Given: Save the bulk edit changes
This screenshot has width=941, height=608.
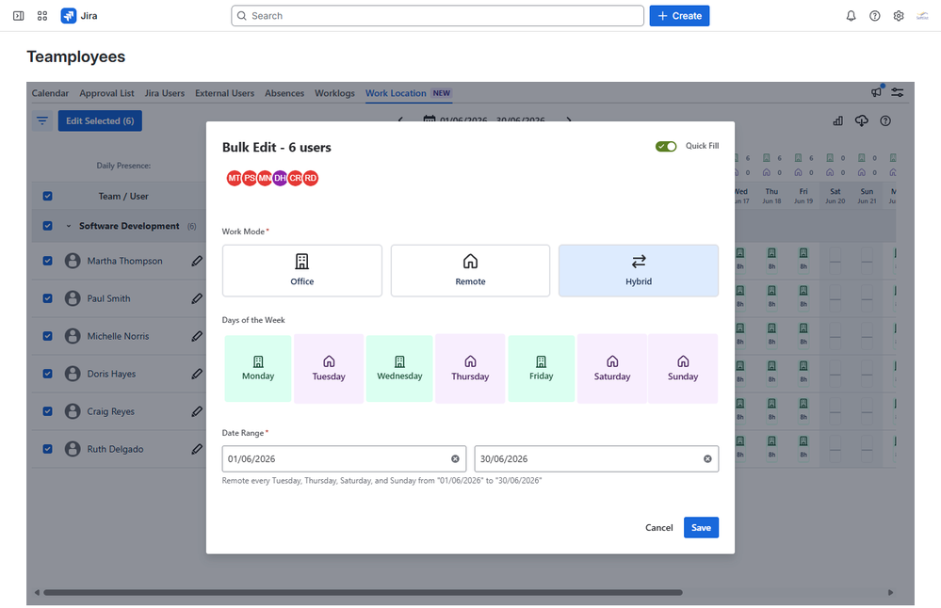Looking at the screenshot, I should click(701, 528).
